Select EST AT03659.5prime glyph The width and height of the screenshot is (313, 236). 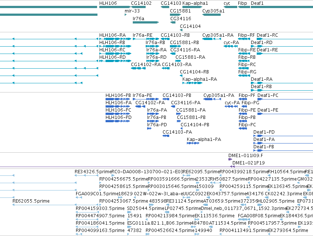tap(205, 205)
